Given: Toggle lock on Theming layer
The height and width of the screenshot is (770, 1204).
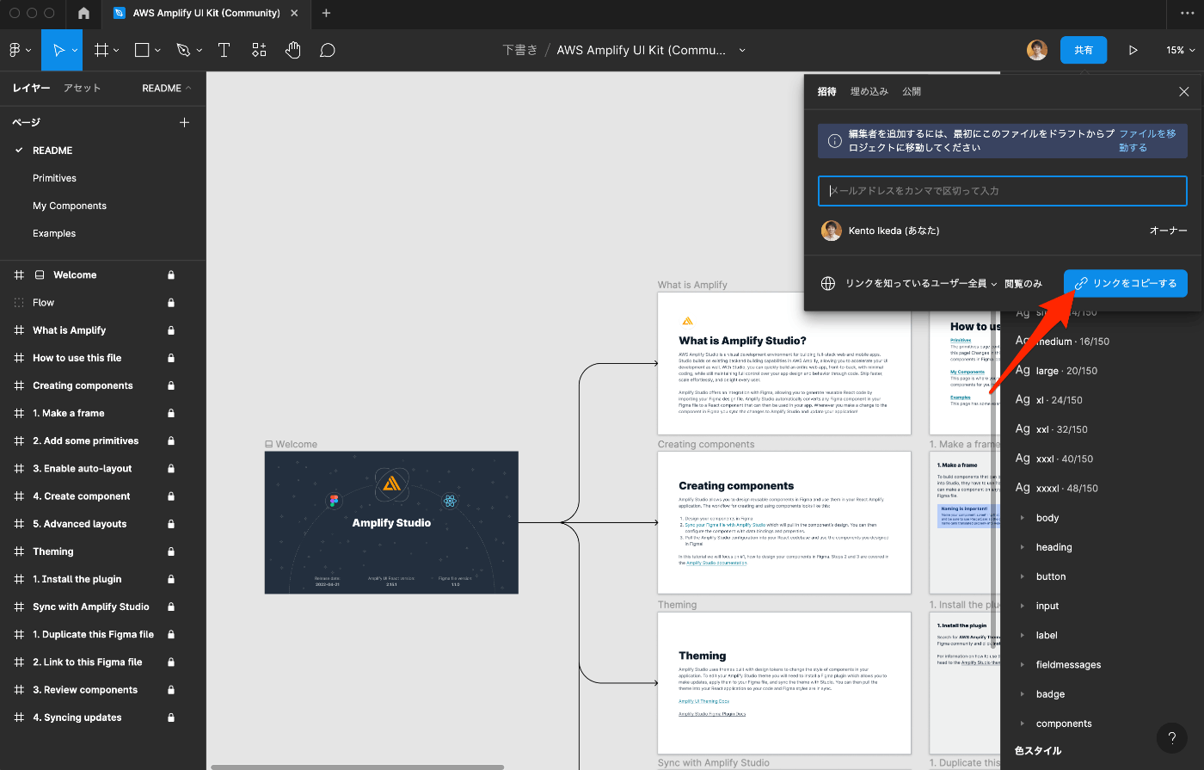Looking at the screenshot, I should click(171, 551).
